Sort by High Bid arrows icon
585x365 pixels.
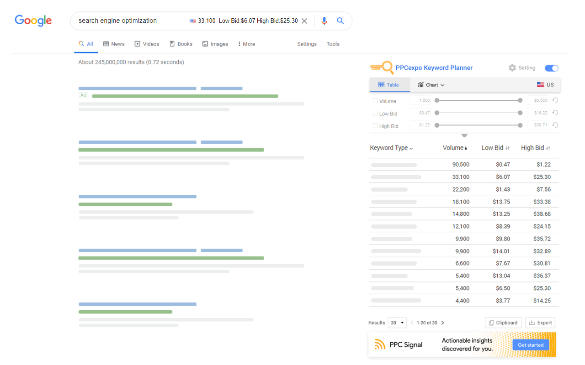(548, 148)
